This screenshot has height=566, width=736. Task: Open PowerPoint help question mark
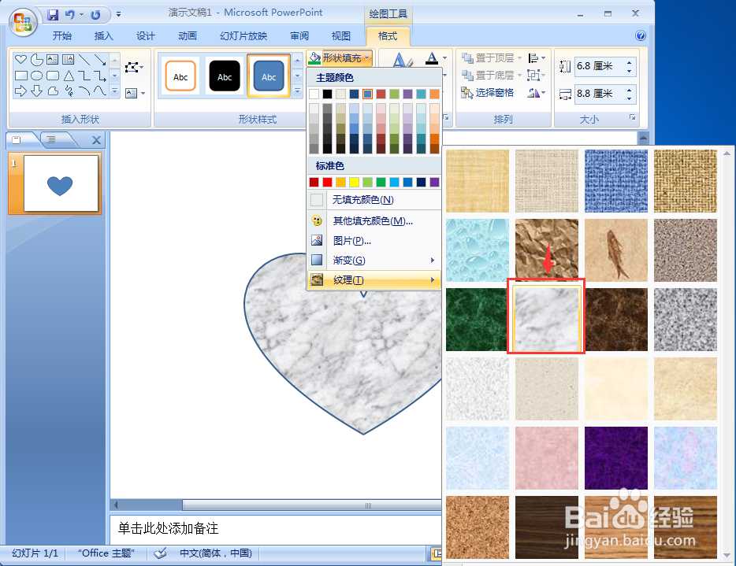tap(640, 35)
